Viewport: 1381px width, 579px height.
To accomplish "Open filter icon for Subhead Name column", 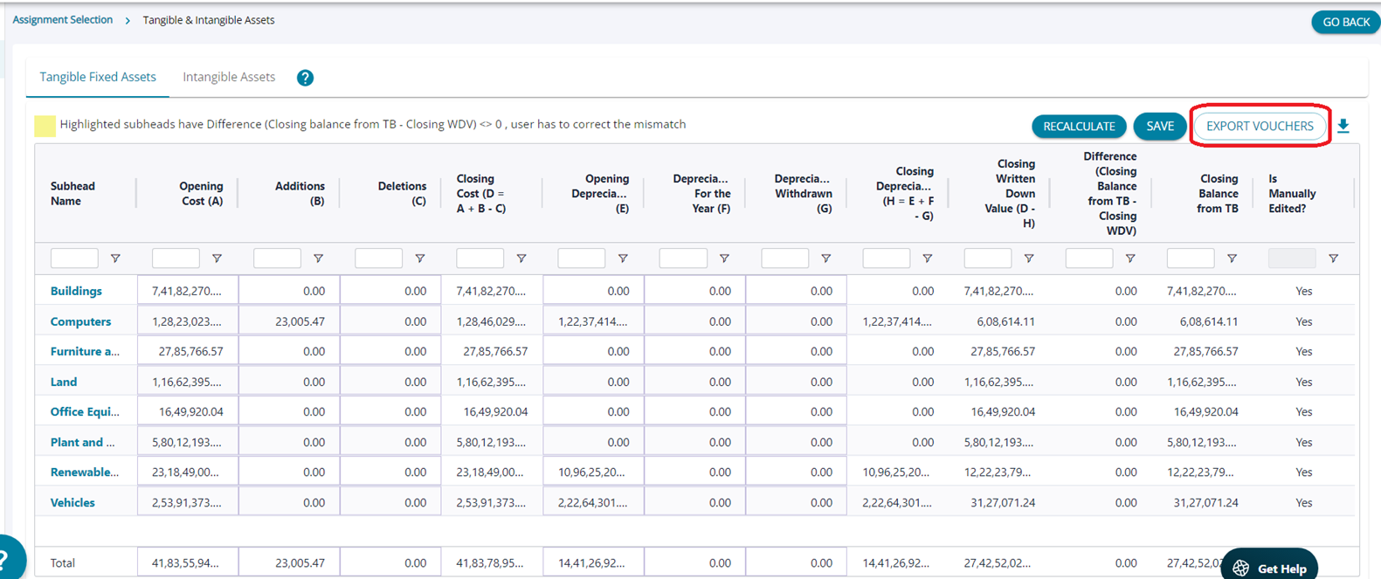I will click(115, 258).
